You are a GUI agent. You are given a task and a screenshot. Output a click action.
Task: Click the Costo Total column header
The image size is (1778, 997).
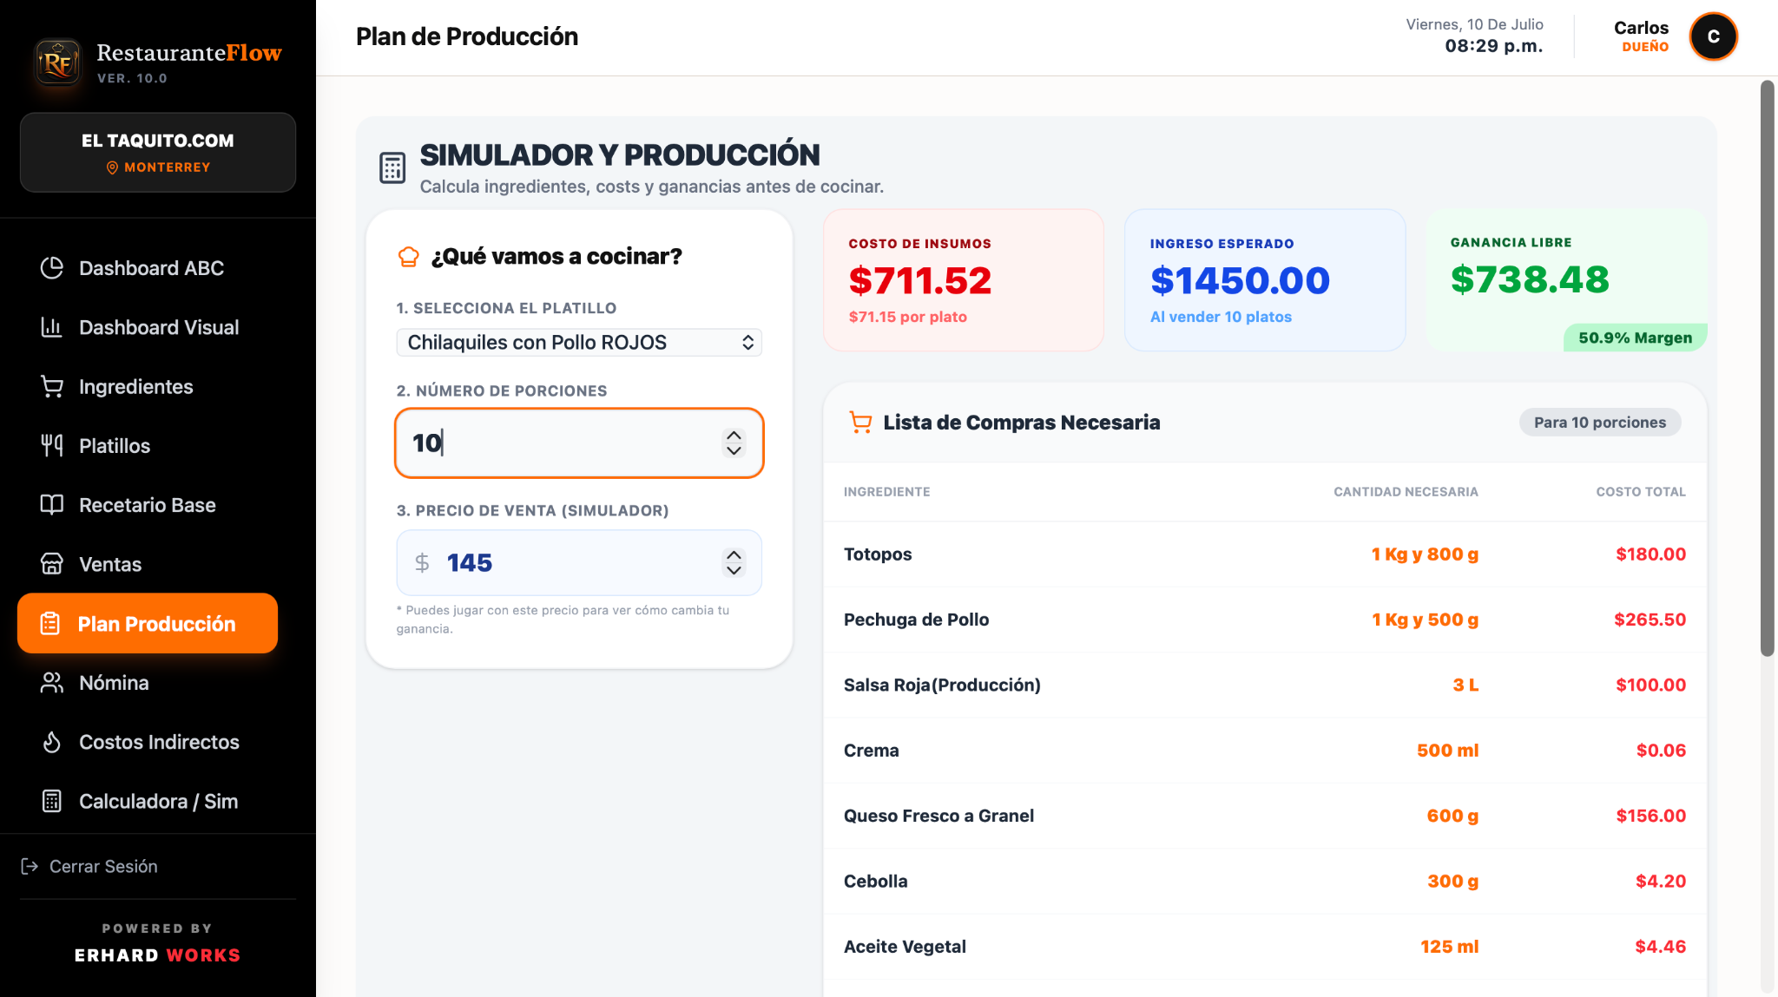pos(1641,492)
